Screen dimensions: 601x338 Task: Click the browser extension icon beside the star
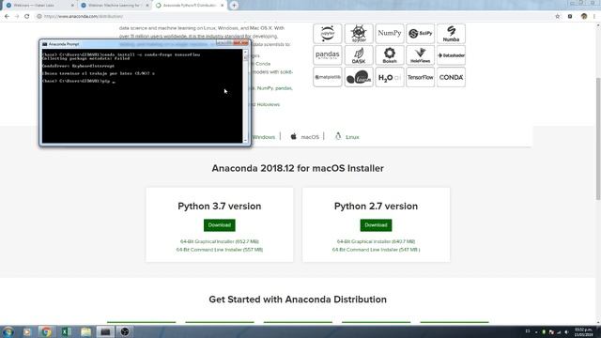coord(570,17)
